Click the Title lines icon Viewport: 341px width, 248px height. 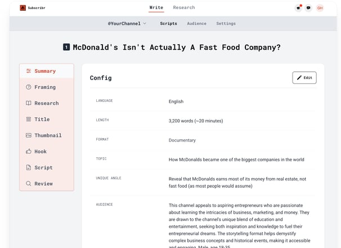point(29,119)
